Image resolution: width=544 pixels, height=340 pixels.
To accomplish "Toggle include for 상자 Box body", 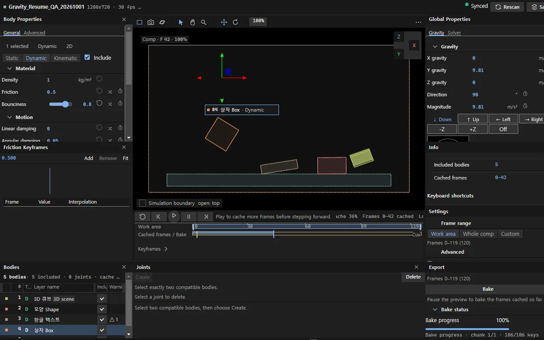I will click(x=102, y=330).
